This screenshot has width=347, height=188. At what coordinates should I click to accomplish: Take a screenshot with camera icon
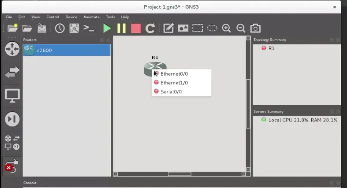click(x=256, y=28)
